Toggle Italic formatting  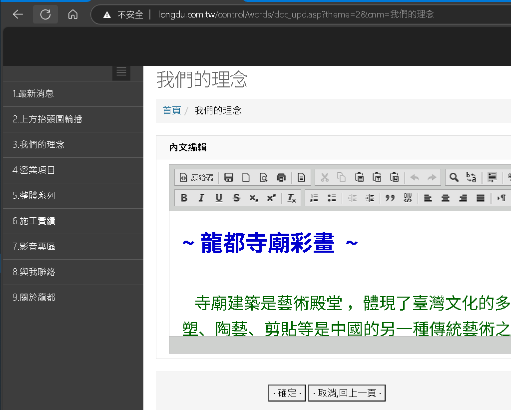click(x=201, y=198)
